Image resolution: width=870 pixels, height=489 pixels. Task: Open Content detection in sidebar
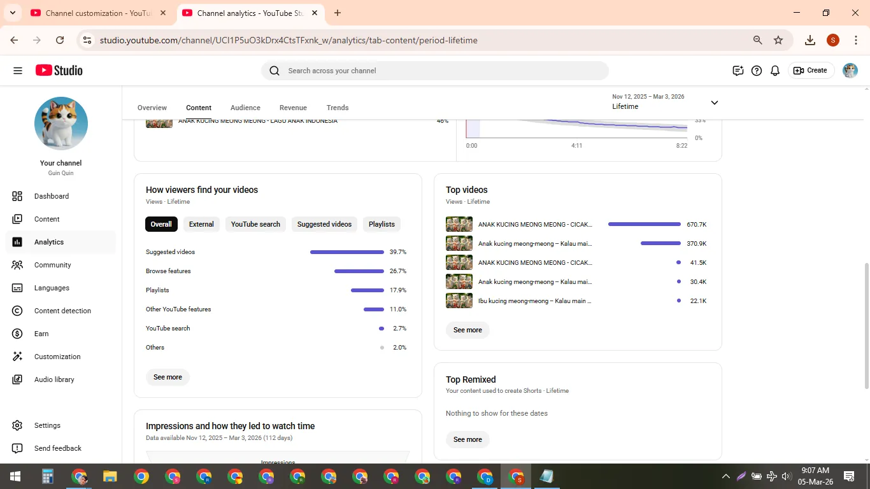61,311
